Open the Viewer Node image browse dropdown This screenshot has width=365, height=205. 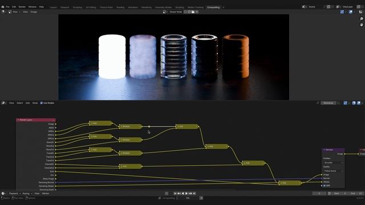tap(165, 12)
